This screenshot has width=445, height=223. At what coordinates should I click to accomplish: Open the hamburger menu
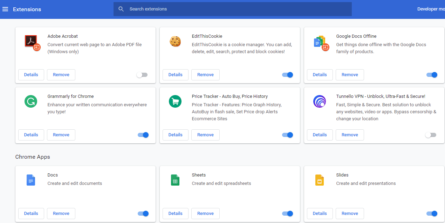click(x=5, y=9)
